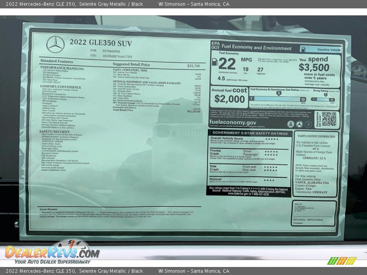This screenshot has height=275, width=367.
Task: Select the $55,700 price value
Action: [193, 66]
